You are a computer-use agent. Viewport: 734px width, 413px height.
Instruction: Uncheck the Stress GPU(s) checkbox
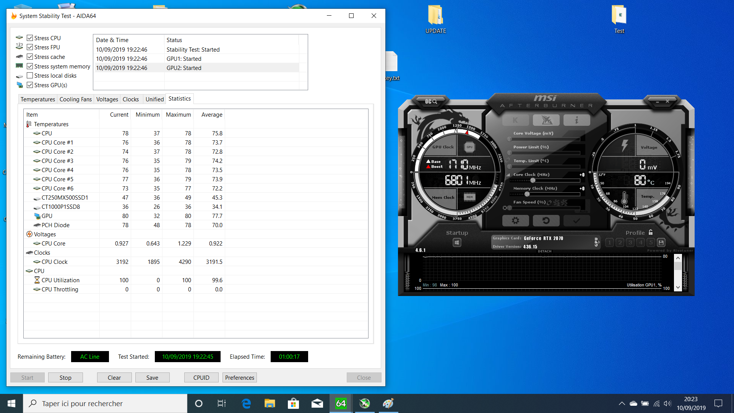point(30,85)
